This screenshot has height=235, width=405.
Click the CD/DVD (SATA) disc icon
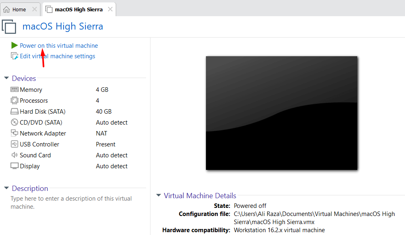point(15,123)
